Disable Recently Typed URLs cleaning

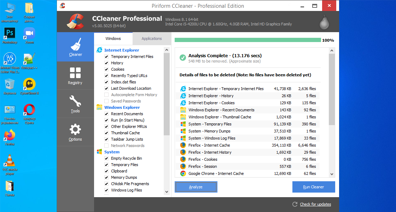click(x=106, y=76)
